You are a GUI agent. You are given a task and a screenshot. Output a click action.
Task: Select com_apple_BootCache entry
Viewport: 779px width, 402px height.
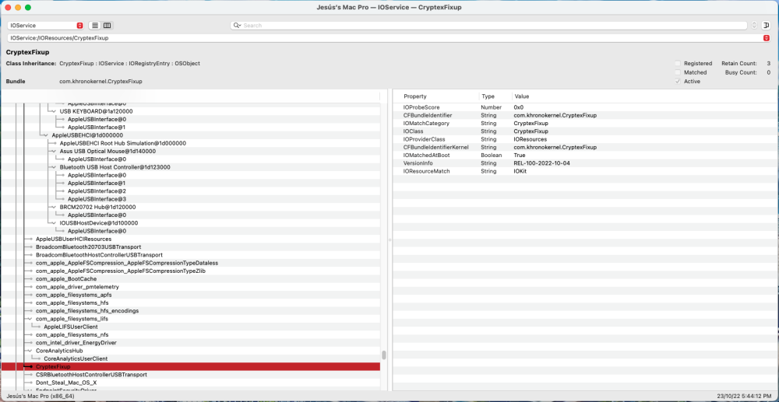(66, 278)
